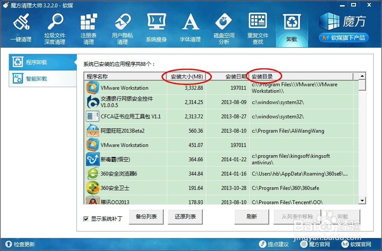Sort by 安装大小(MB) column header

point(186,76)
